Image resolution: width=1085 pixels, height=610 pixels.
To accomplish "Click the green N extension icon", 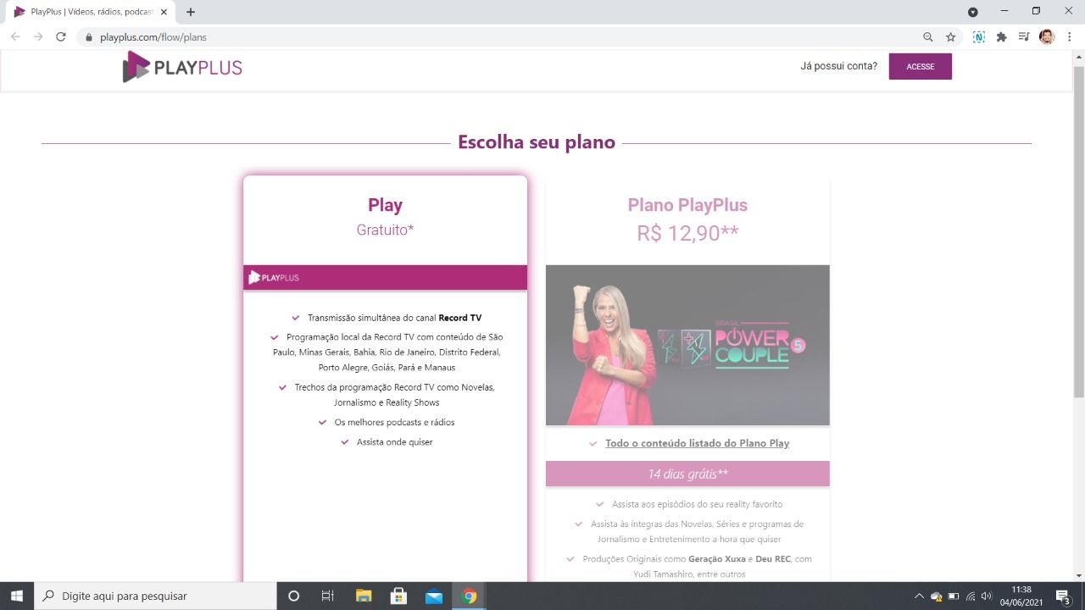I will click(979, 37).
